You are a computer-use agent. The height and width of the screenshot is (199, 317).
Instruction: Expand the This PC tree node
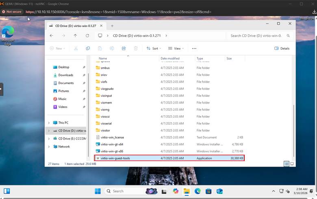pyautogui.click(x=49, y=123)
